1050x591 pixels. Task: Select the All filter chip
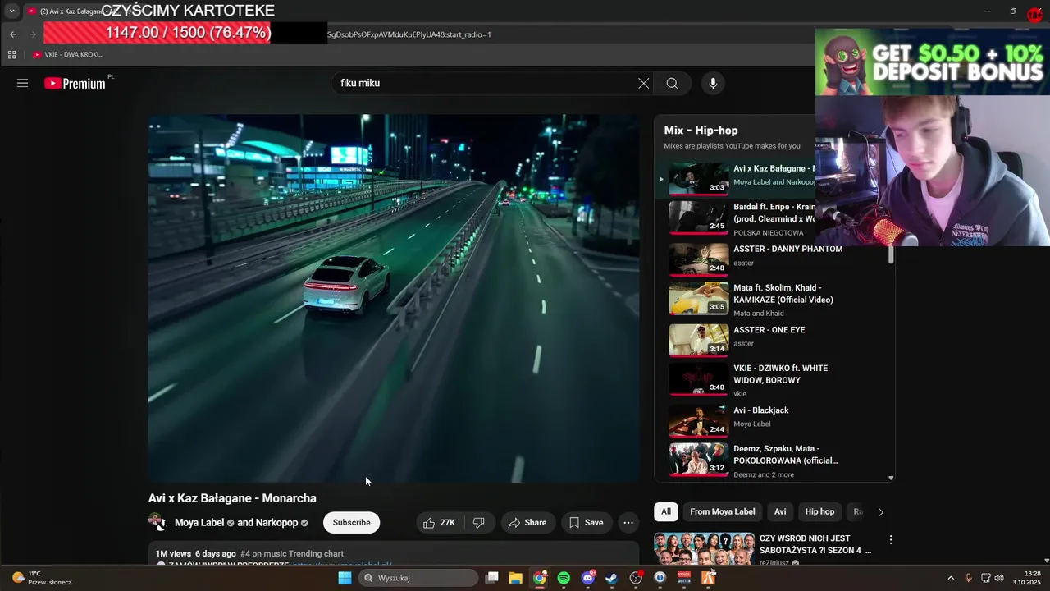[666, 511]
